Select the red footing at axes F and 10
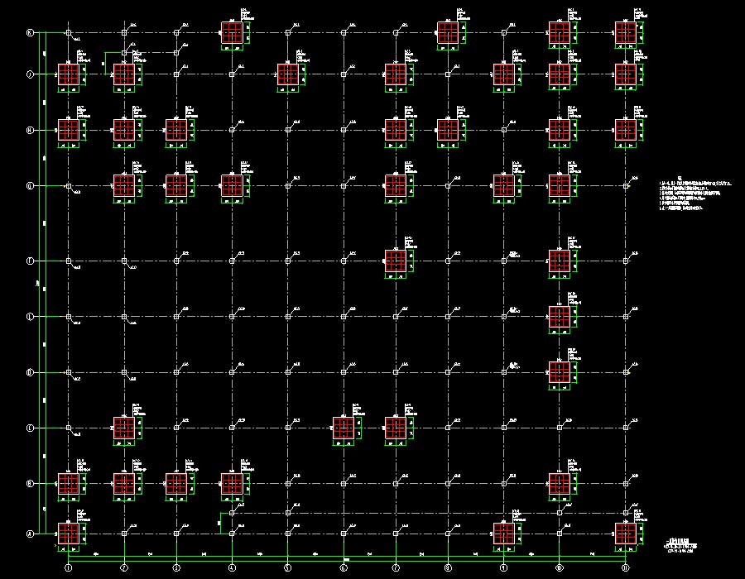Image resolution: width=745 pixels, height=579 pixels. click(560, 261)
